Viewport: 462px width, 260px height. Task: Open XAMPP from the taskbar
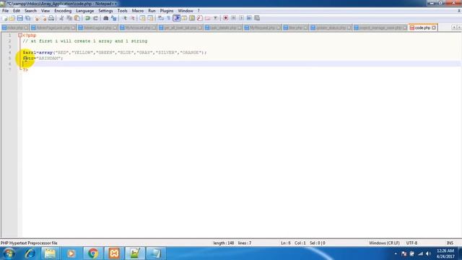click(x=114, y=253)
